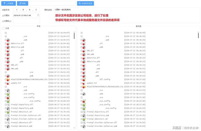Click the text field beside the refresh button

point(53,3)
